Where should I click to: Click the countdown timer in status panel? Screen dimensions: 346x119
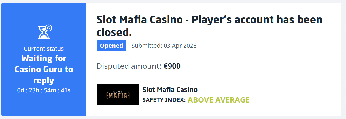44,90
